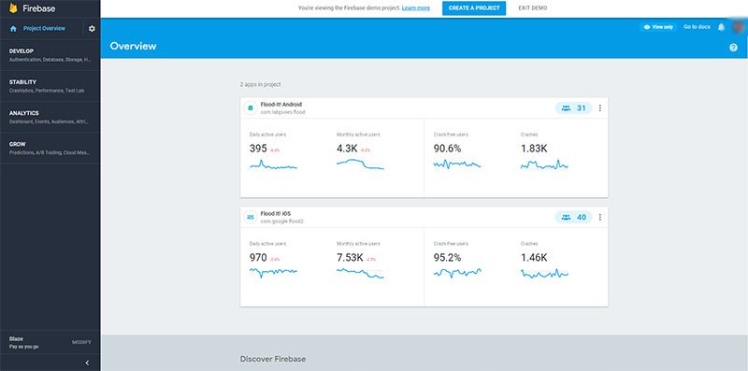Screen dimensions: 748x371
Task: Click the View only badge
Action: pos(658,27)
